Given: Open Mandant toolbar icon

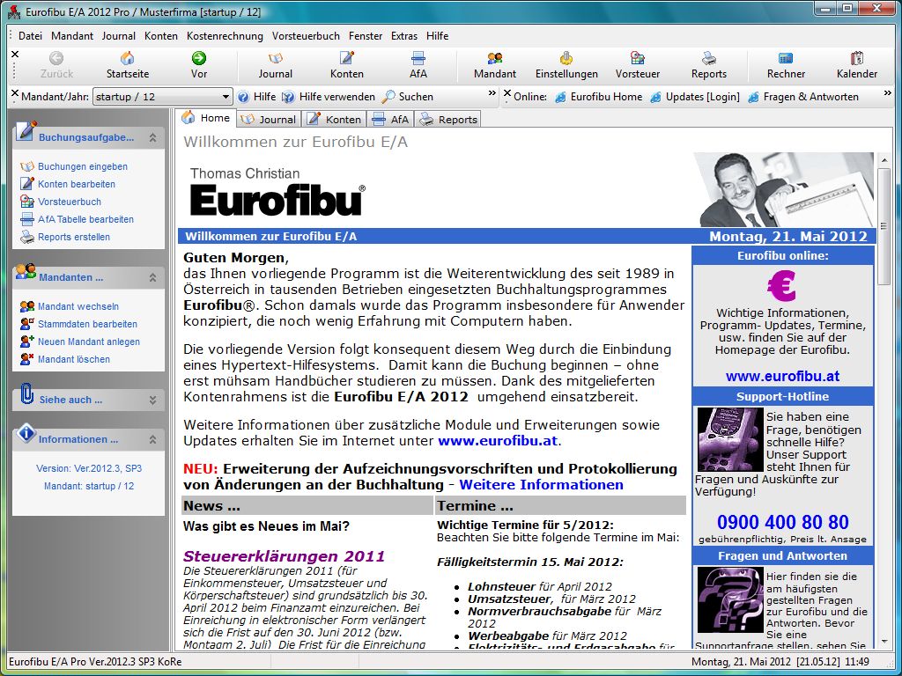Looking at the screenshot, I should pos(495,58).
